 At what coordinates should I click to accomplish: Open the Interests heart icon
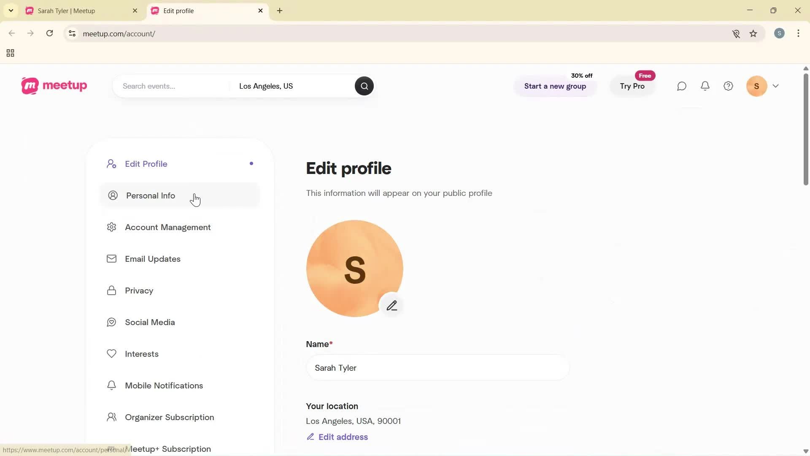pos(111,354)
